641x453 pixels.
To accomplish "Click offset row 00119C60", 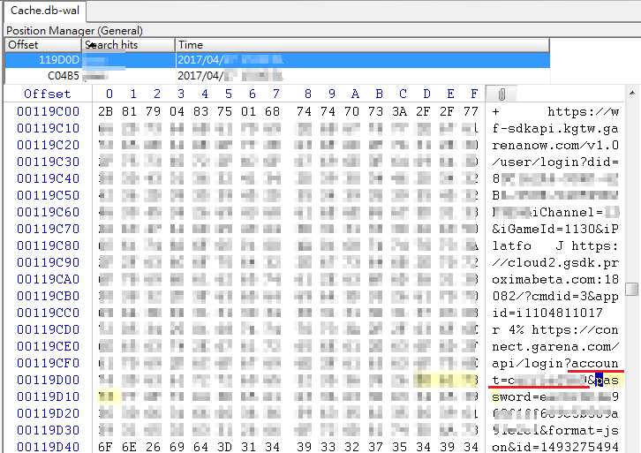I will pyautogui.click(x=49, y=212).
